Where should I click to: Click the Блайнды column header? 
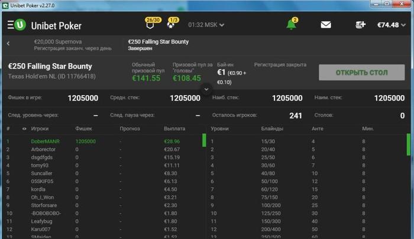pyautogui.click(x=272, y=129)
